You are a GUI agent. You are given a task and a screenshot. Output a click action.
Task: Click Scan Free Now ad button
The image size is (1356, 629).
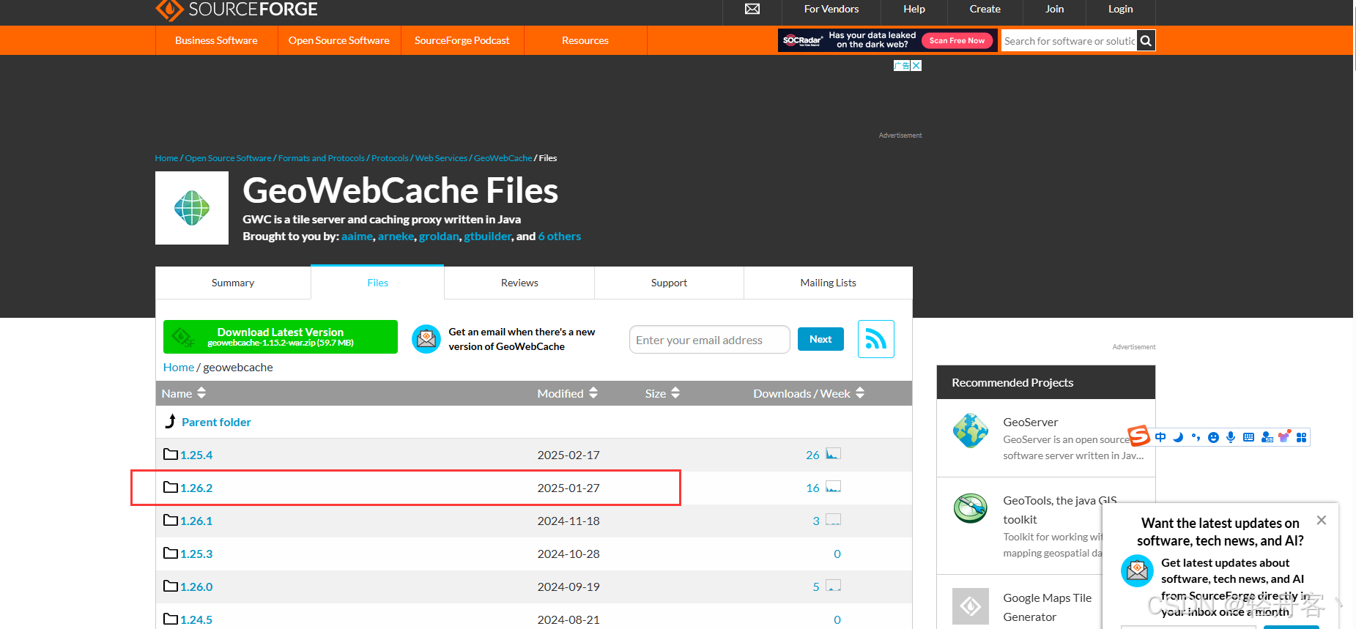pos(957,40)
